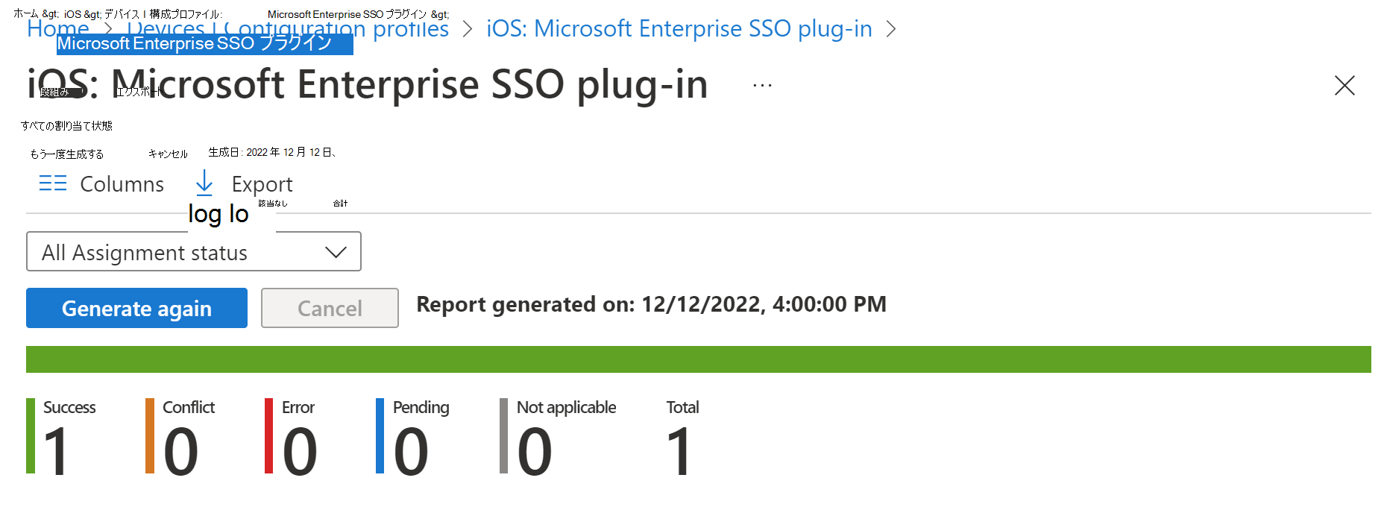Click chevron after iOS SSO plug-in breadcrumb
This screenshot has width=1387, height=510.
point(890,29)
